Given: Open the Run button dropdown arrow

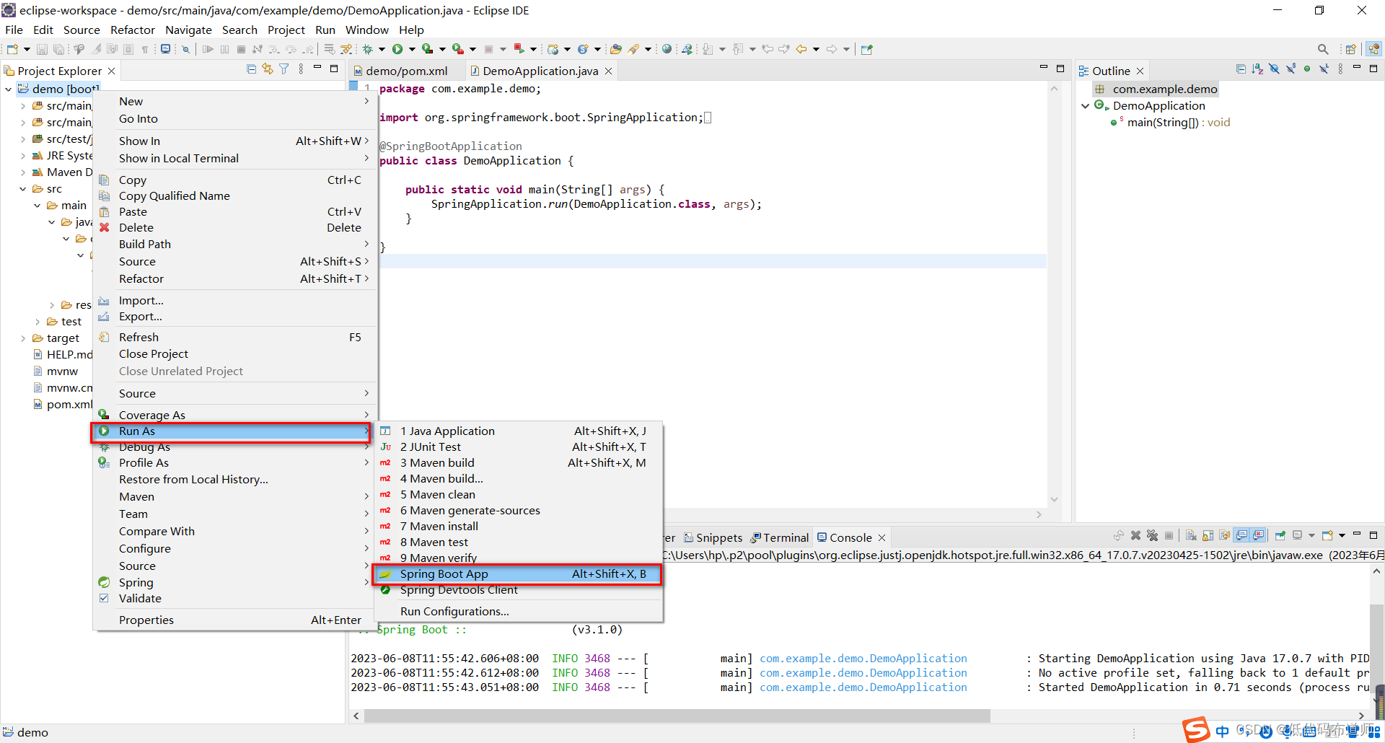Looking at the screenshot, I should click(x=412, y=49).
